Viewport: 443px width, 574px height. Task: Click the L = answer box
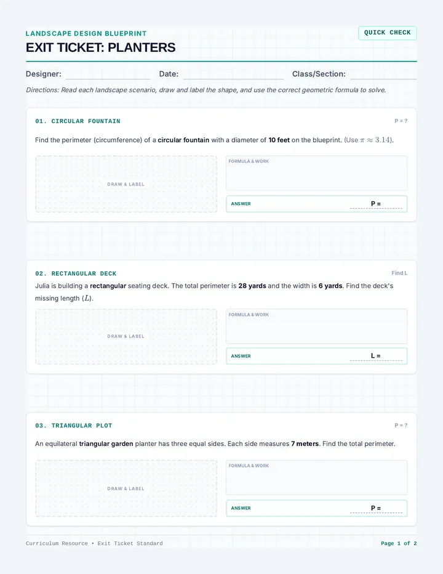point(317,356)
